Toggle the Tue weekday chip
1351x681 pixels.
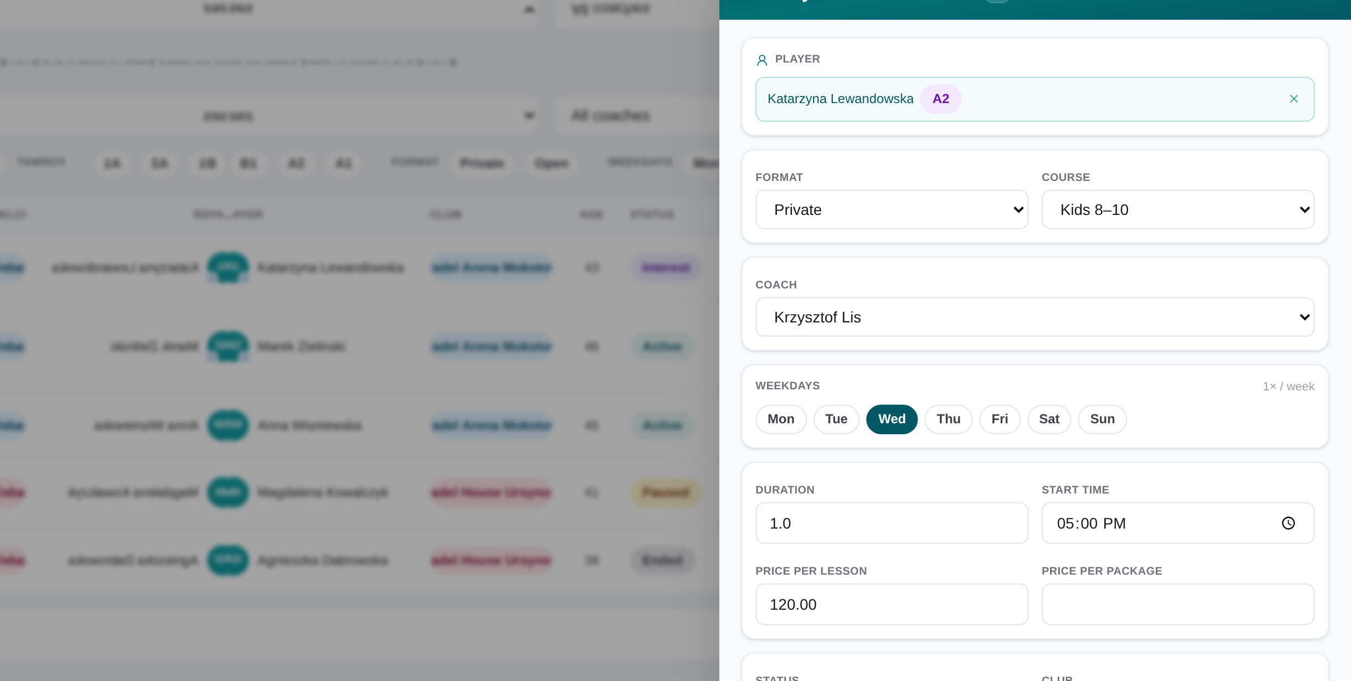(836, 419)
